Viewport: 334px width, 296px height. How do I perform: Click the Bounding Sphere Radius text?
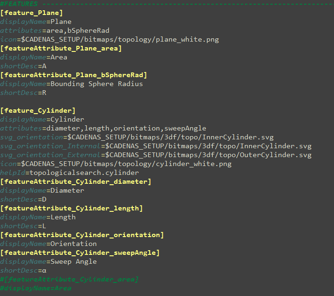coord(96,84)
